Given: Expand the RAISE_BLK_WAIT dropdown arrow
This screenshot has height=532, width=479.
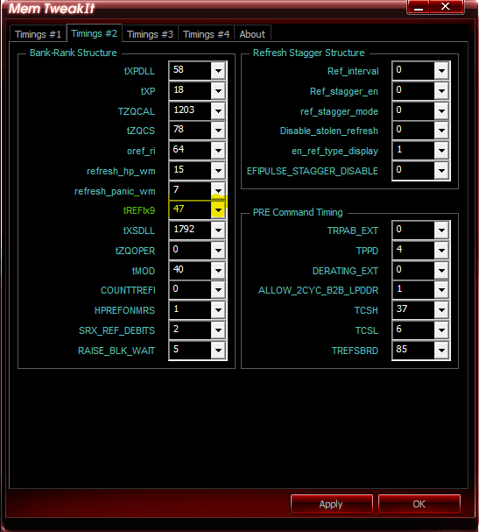Looking at the screenshot, I should (218, 351).
